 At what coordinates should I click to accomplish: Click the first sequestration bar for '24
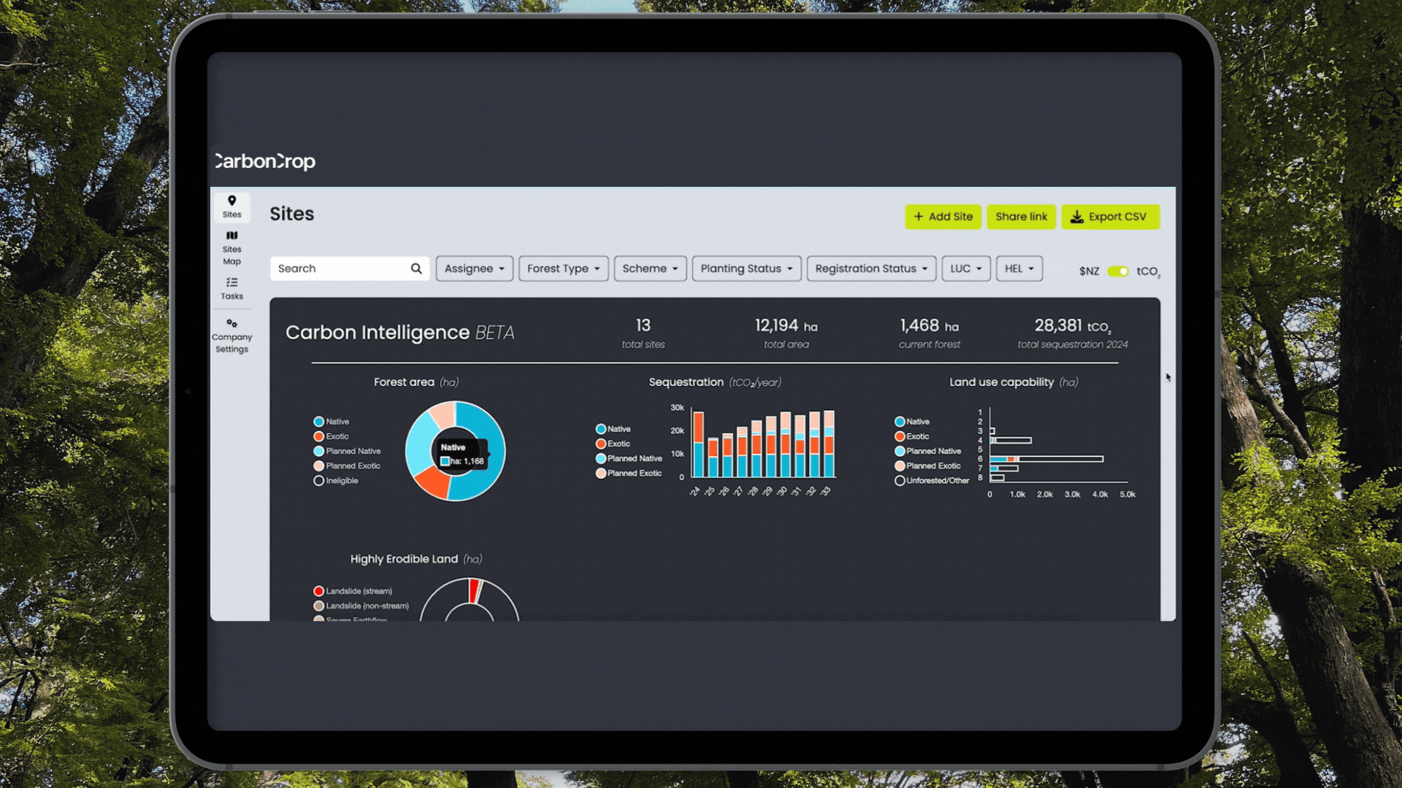pyautogui.click(x=698, y=444)
